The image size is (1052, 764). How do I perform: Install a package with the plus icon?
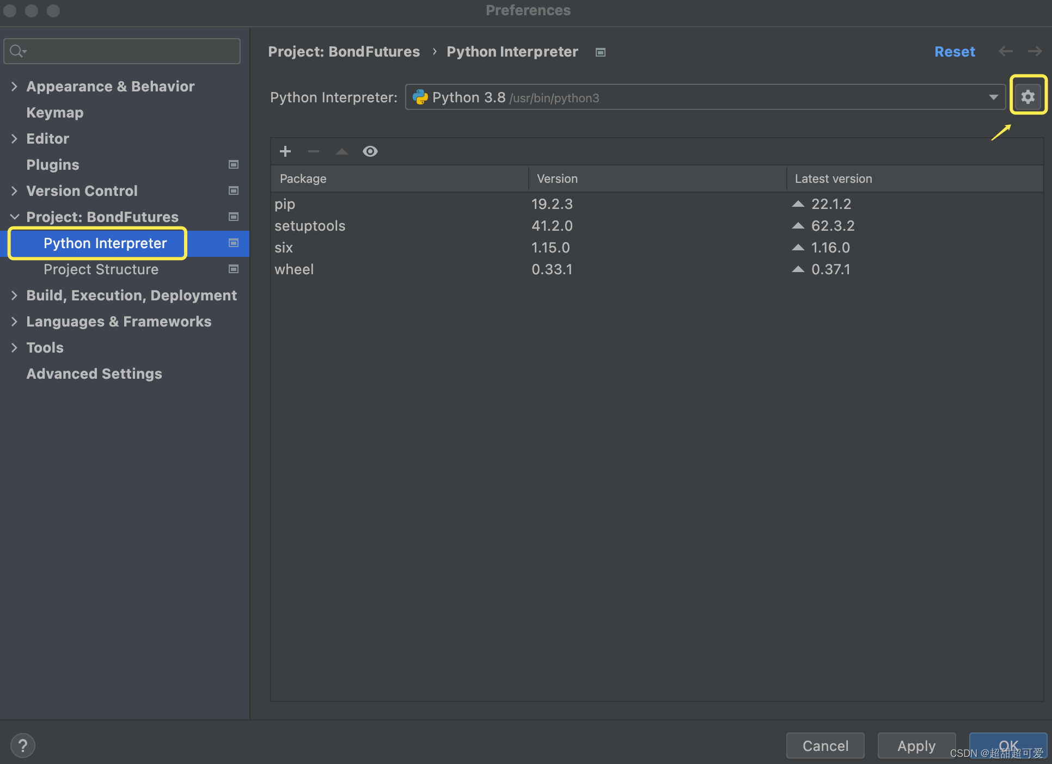(x=285, y=151)
